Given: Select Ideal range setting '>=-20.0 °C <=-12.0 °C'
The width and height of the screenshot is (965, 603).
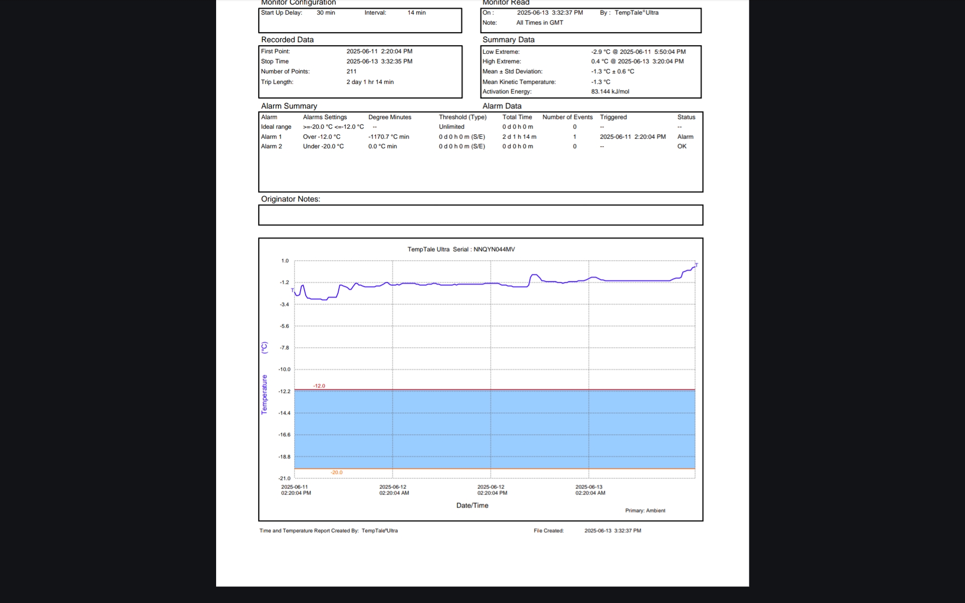Looking at the screenshot, I should click(x=333, y=127).
